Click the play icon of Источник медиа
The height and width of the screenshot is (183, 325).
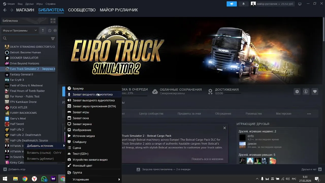coord(69,136)
